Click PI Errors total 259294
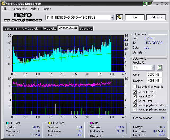This screenshot has height=140, width=170. tap(35, 135)
